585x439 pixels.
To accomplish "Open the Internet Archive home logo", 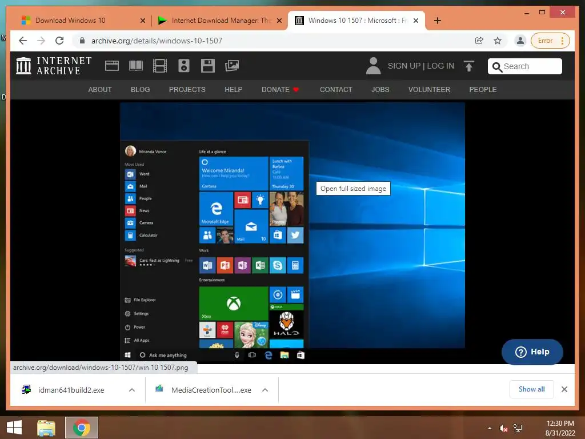I will (x=53, y=66).
